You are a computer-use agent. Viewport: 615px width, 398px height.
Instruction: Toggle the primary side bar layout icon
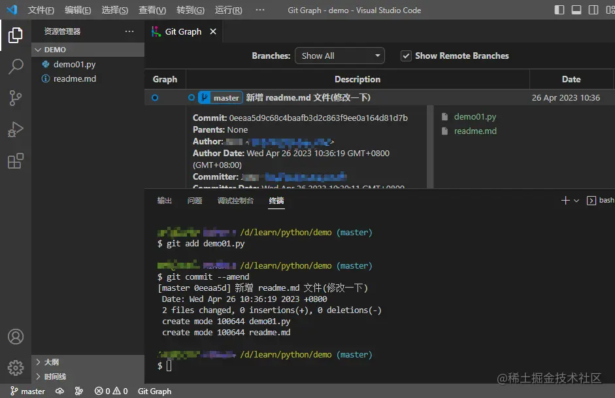[559, 10]
